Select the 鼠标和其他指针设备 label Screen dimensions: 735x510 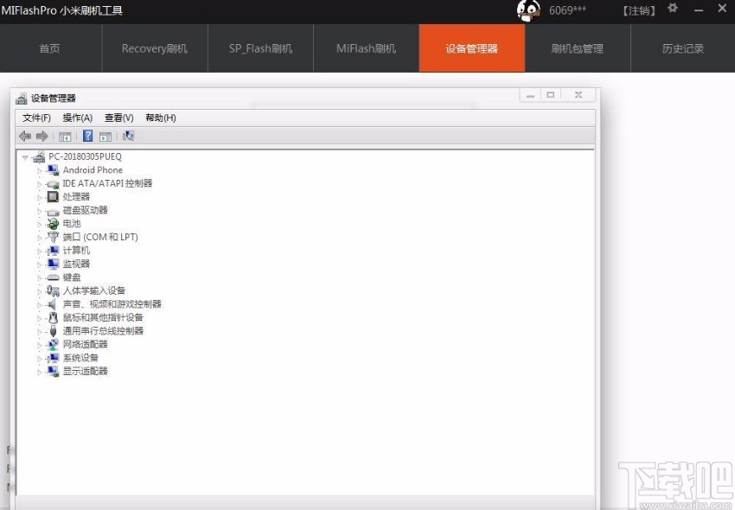103,317
